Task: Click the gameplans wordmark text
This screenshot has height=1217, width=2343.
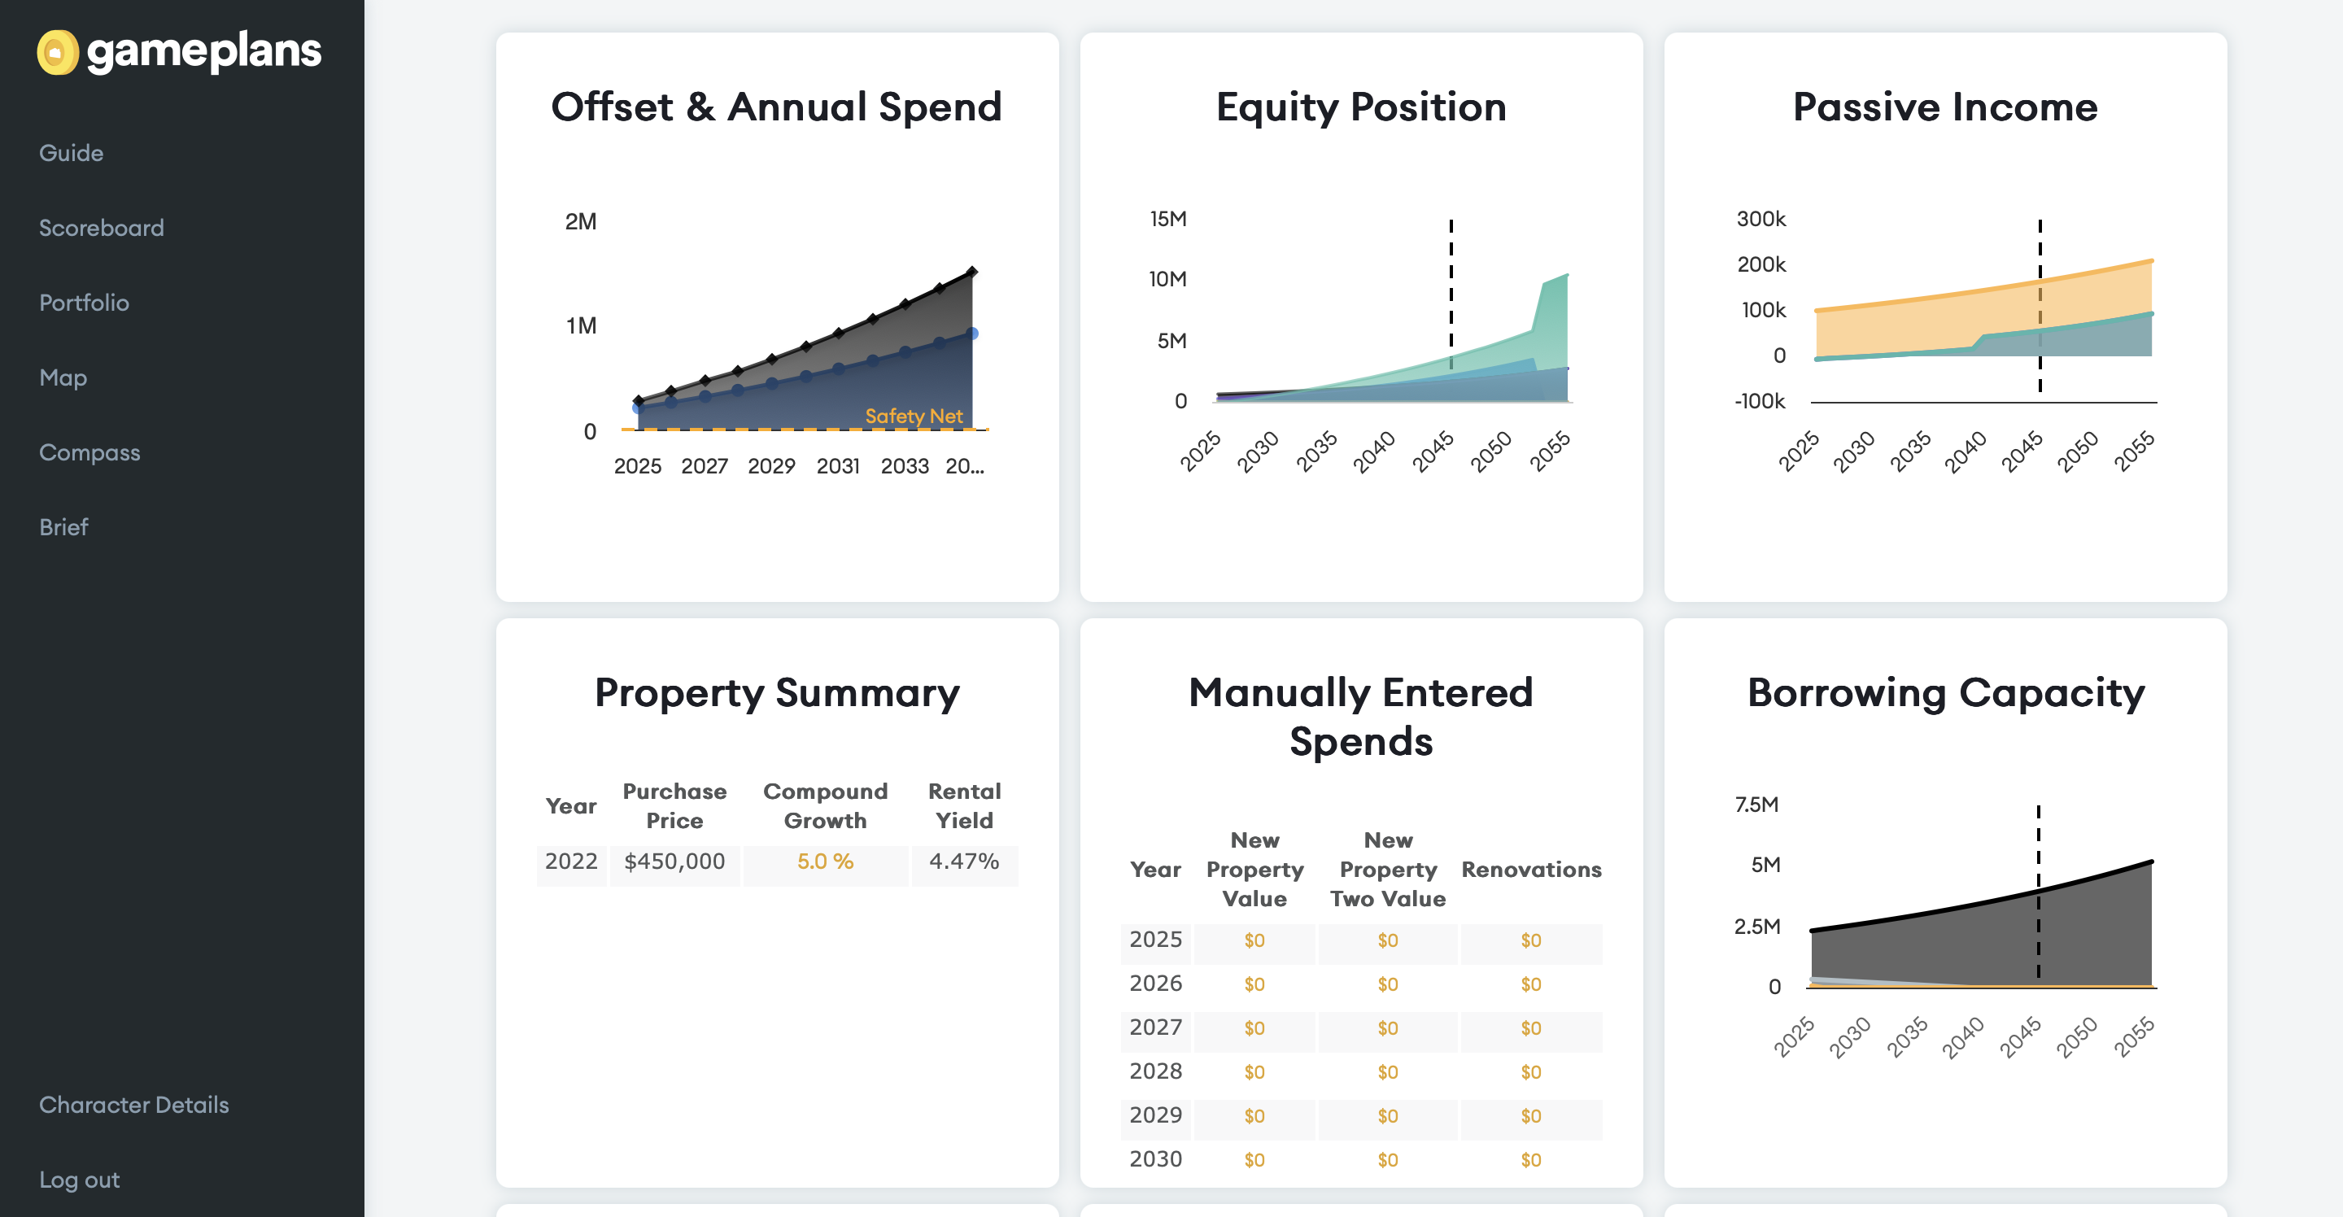Action: [x=203, y=52]
